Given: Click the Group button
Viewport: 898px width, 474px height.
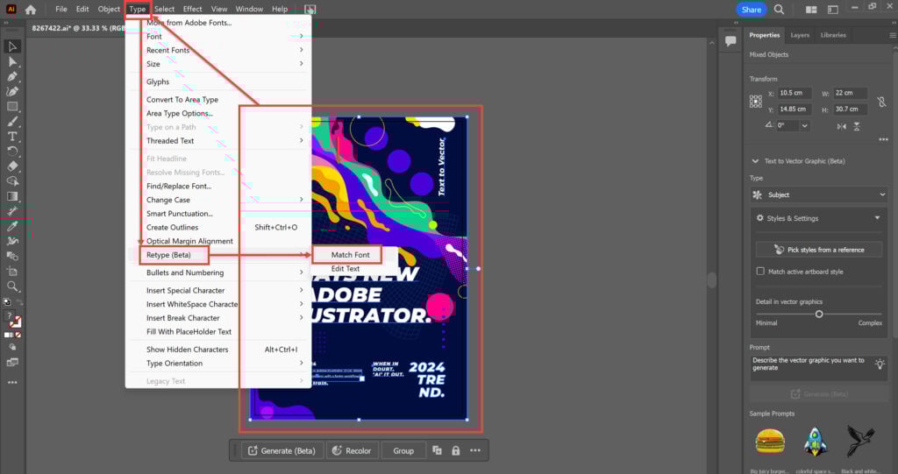Looking at the screenshot, I should (x=403, y=450).
